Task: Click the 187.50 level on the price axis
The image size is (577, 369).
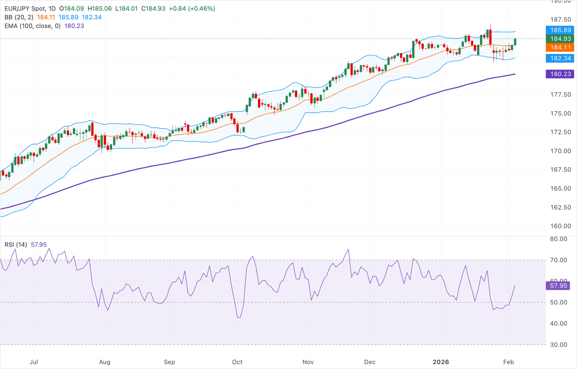Action: pyautogui.click(x=561, y=20)
